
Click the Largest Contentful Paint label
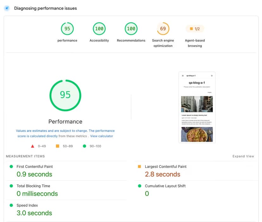[165, 167]
